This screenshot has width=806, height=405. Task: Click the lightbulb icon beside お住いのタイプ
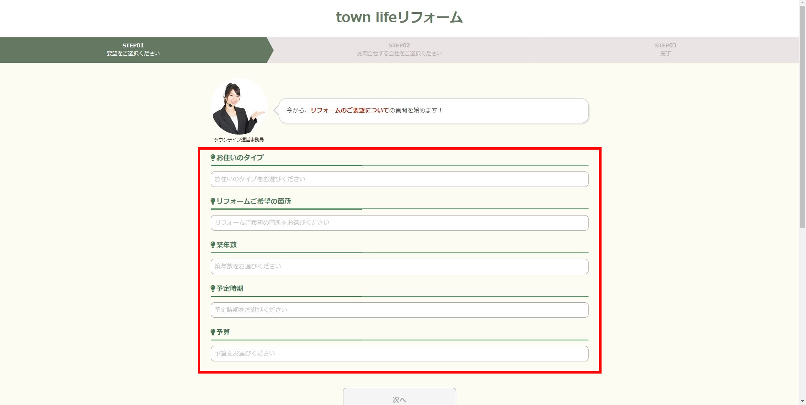click(x=213, y=158)
